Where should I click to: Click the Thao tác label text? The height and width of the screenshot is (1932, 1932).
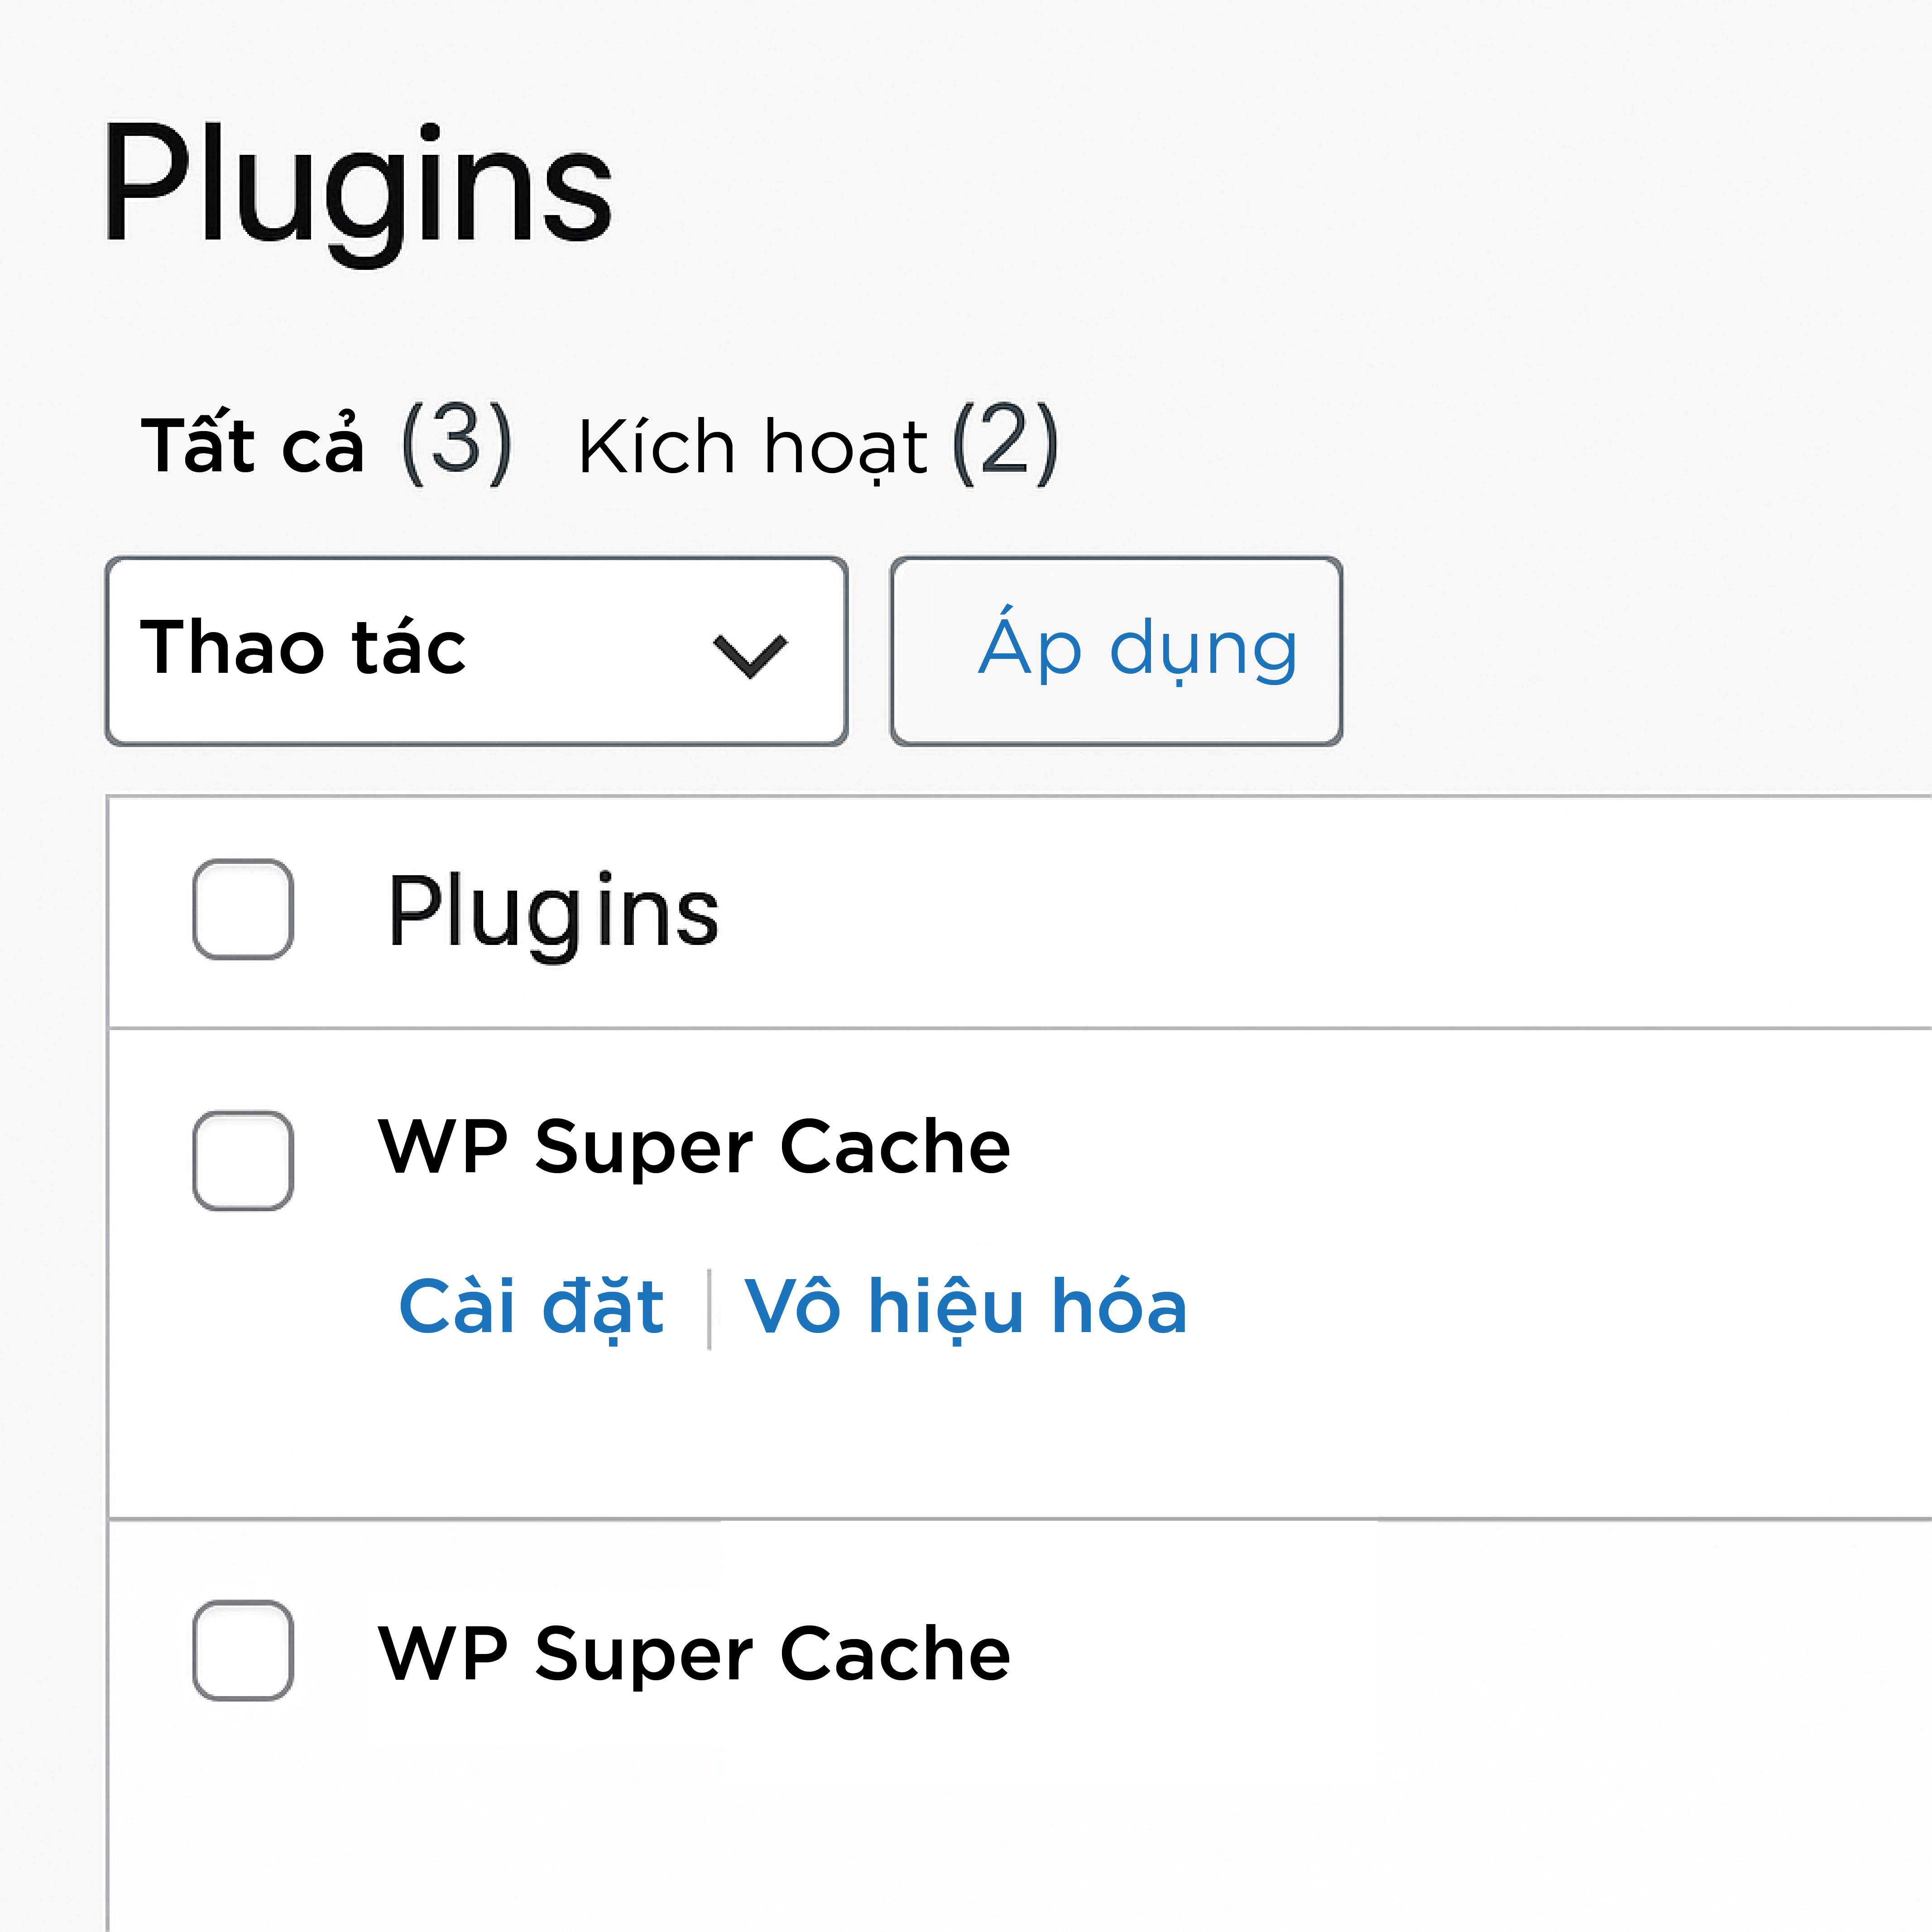pos(303,648)
